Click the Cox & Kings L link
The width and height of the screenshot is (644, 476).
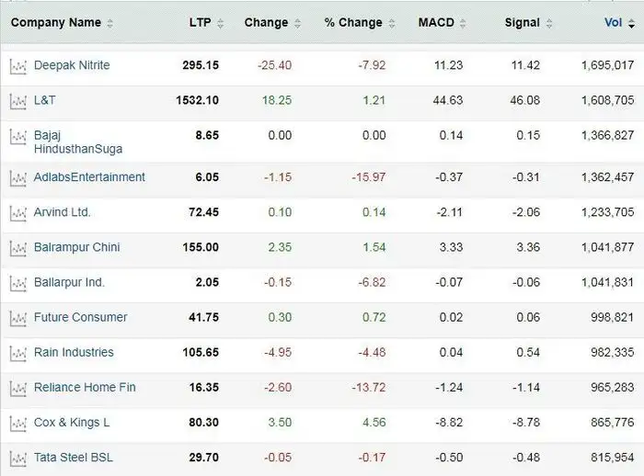click(x=72, y=423)
